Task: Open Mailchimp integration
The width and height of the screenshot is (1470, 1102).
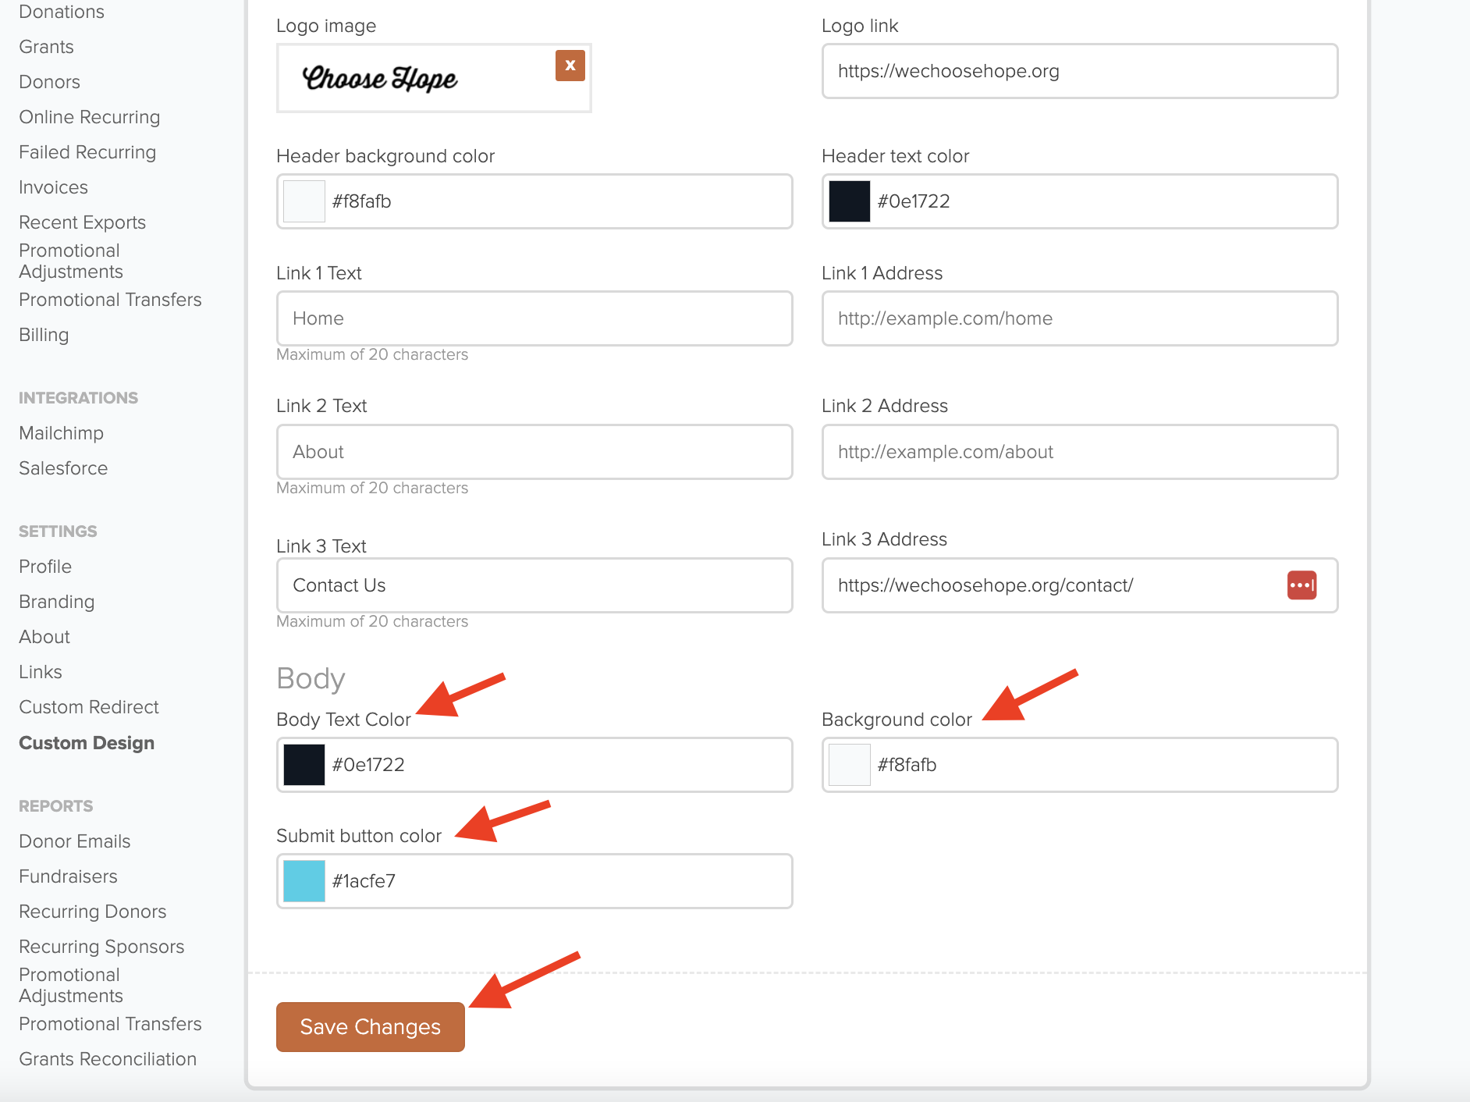Action: pos(61,433)
